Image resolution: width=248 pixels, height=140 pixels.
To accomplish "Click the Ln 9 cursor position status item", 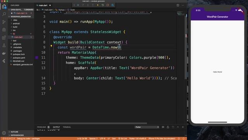I will [82, 138].
